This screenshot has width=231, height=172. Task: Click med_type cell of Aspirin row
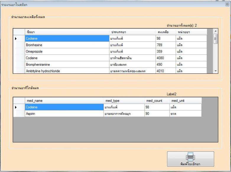click(124, 114)
